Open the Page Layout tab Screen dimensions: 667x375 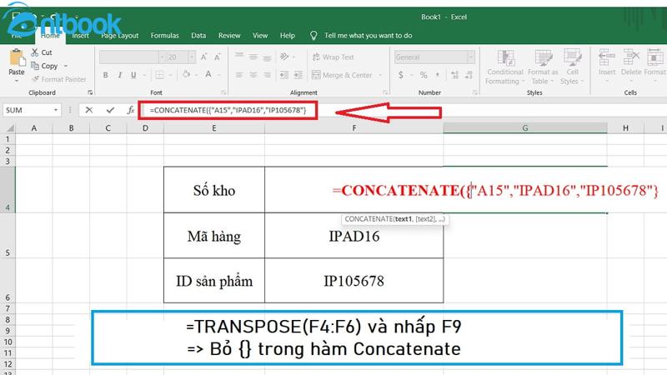pyautogui.click(x=120, y=36)
